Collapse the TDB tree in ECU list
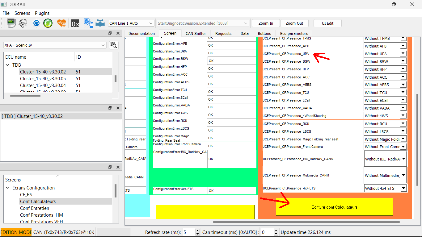 point(7,65)
